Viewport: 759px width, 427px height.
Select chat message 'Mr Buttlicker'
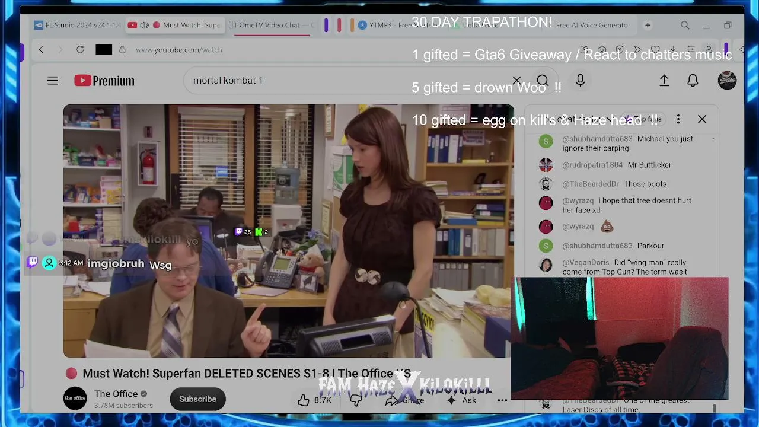coord(649,165)
